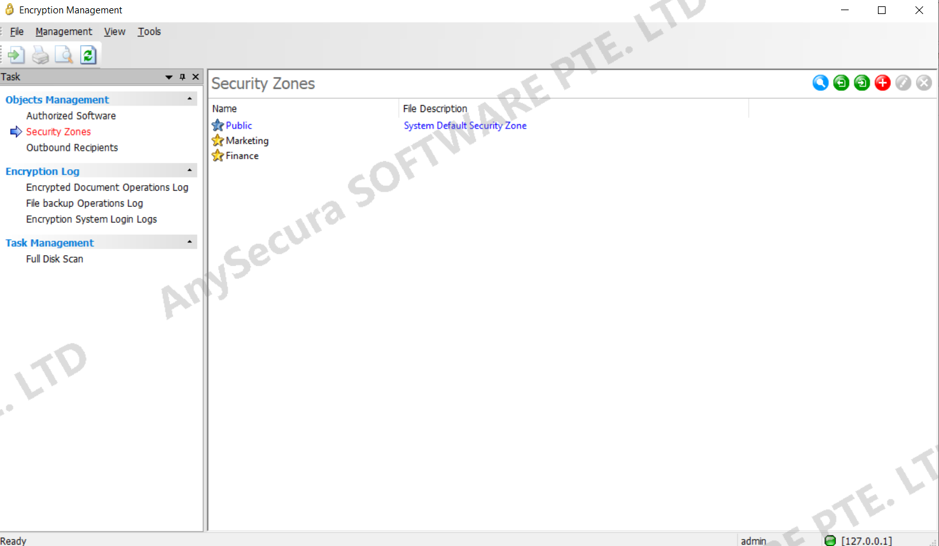Select Security Zones in the task tree
The height and width of the screenshot is (546, 939).
[x=59, y=132]
